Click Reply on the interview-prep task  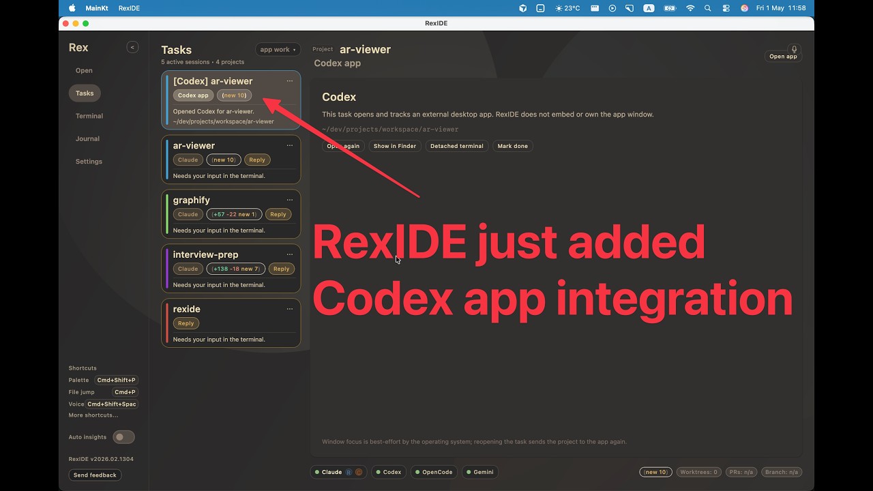[282, 269]
